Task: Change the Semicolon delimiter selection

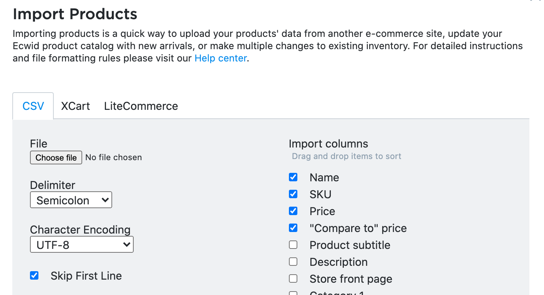Action: click(71, 200)
